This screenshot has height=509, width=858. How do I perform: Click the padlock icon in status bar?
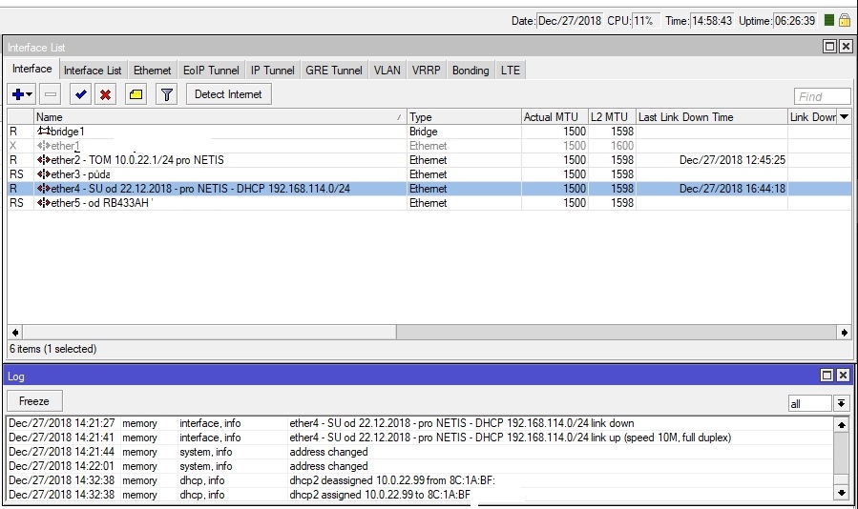pyautogui.click(x=845, y=20)
